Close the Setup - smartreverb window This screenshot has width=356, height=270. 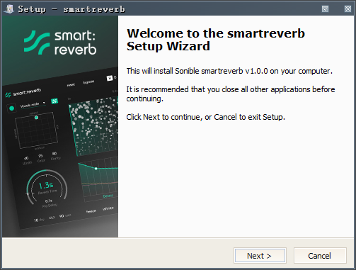click(348, 9)
